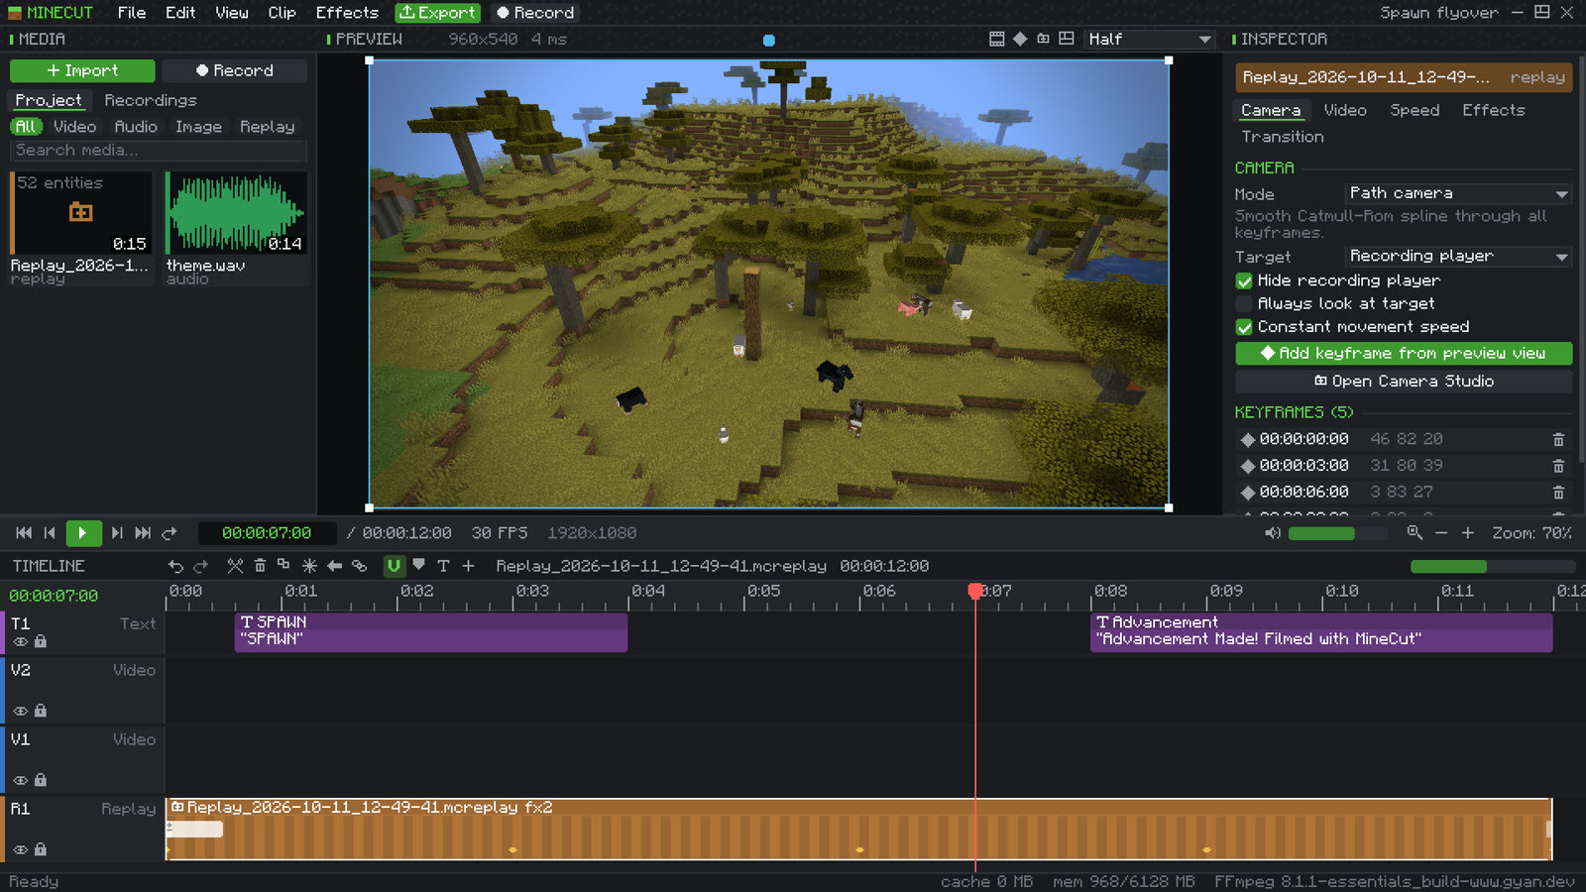Open the Target Recording player dropdown
The width and height of the screenshot is (1586, 892).
coord(1458,256)
